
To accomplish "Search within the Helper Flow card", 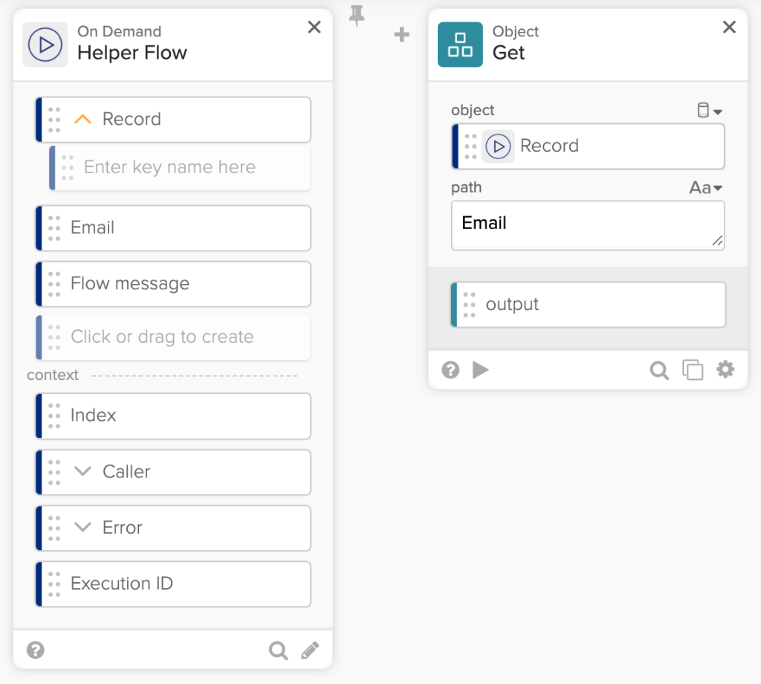I will point(278,651).
